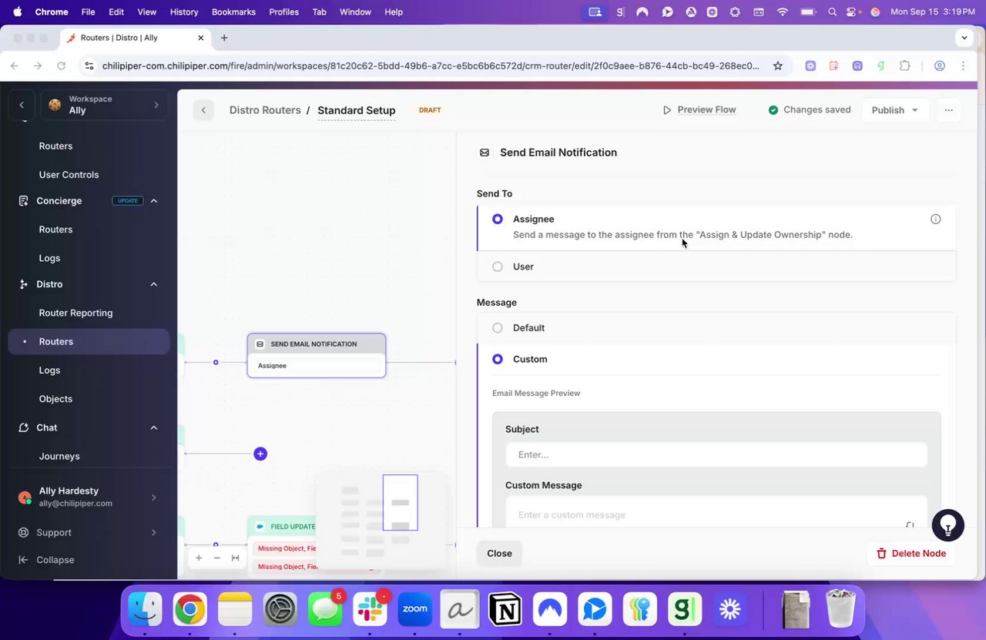Click the Chrome address bar URL
This screenshot has width=986, height=640.
(431, 66)
